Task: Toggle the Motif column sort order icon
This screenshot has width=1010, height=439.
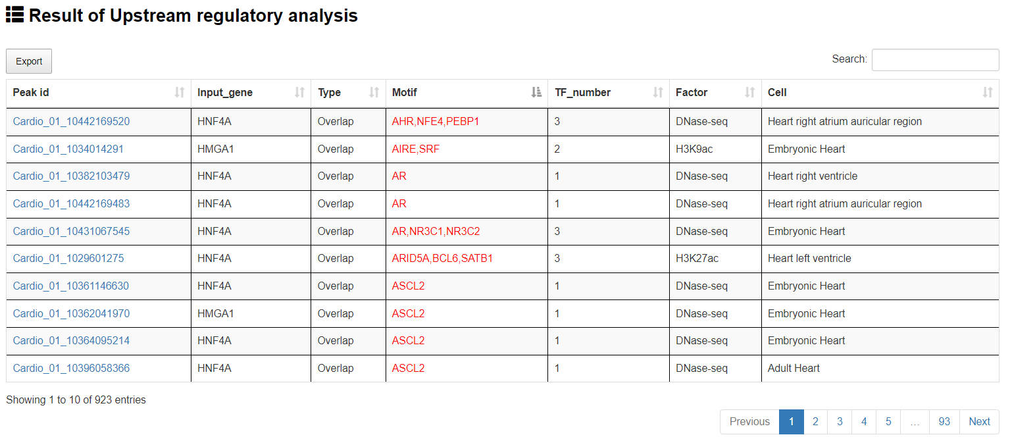Action: click(x=536, y=93)
